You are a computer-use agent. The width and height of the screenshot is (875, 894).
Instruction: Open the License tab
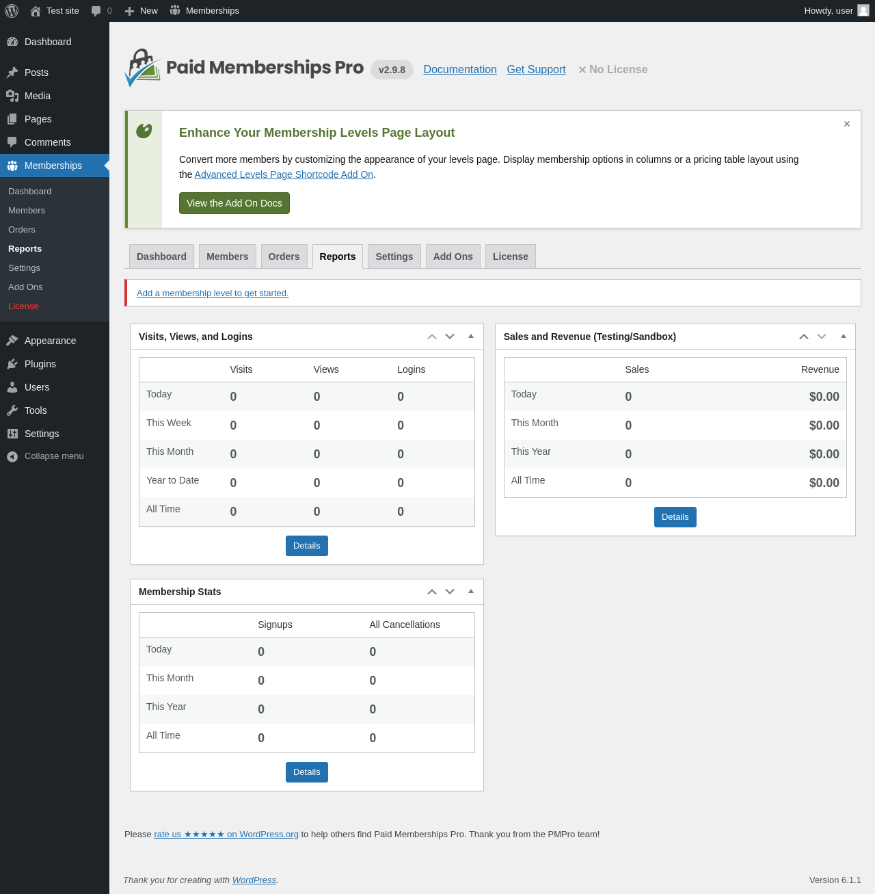pos(511,257)
